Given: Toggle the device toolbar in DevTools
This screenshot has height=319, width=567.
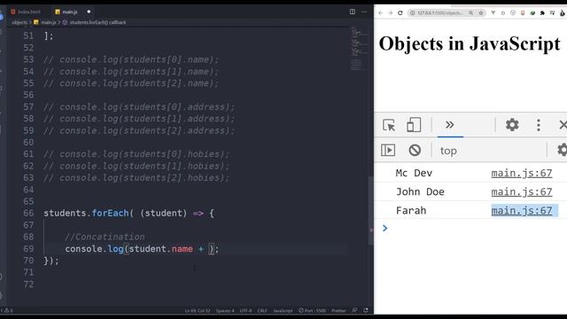Looking at the screenshot, I should tap(414, 125).
